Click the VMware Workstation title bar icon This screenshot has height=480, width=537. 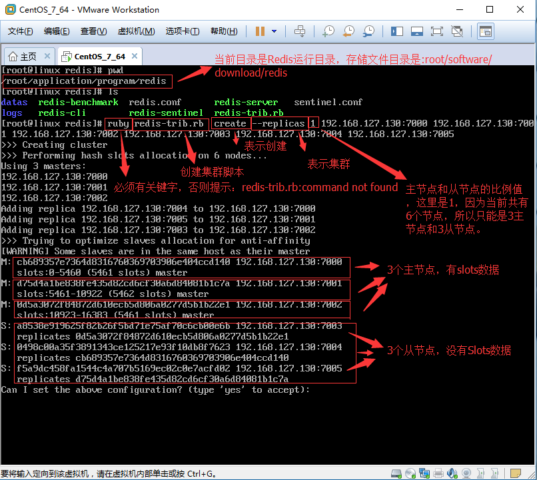pyautogui.click(x=11, y=9)
